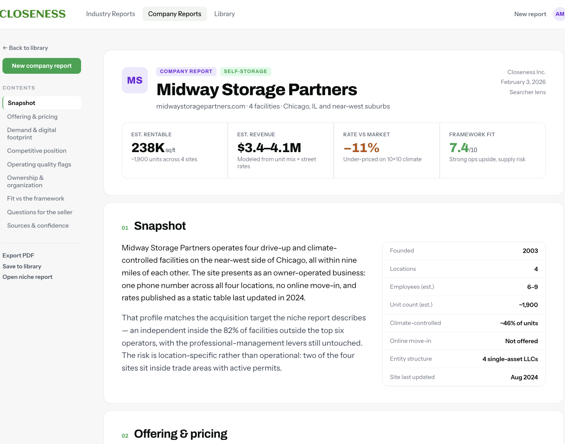This screenshot has width=565, height=444.
Task: Go to Sources & confidence
Action: [x=38, y=226]
